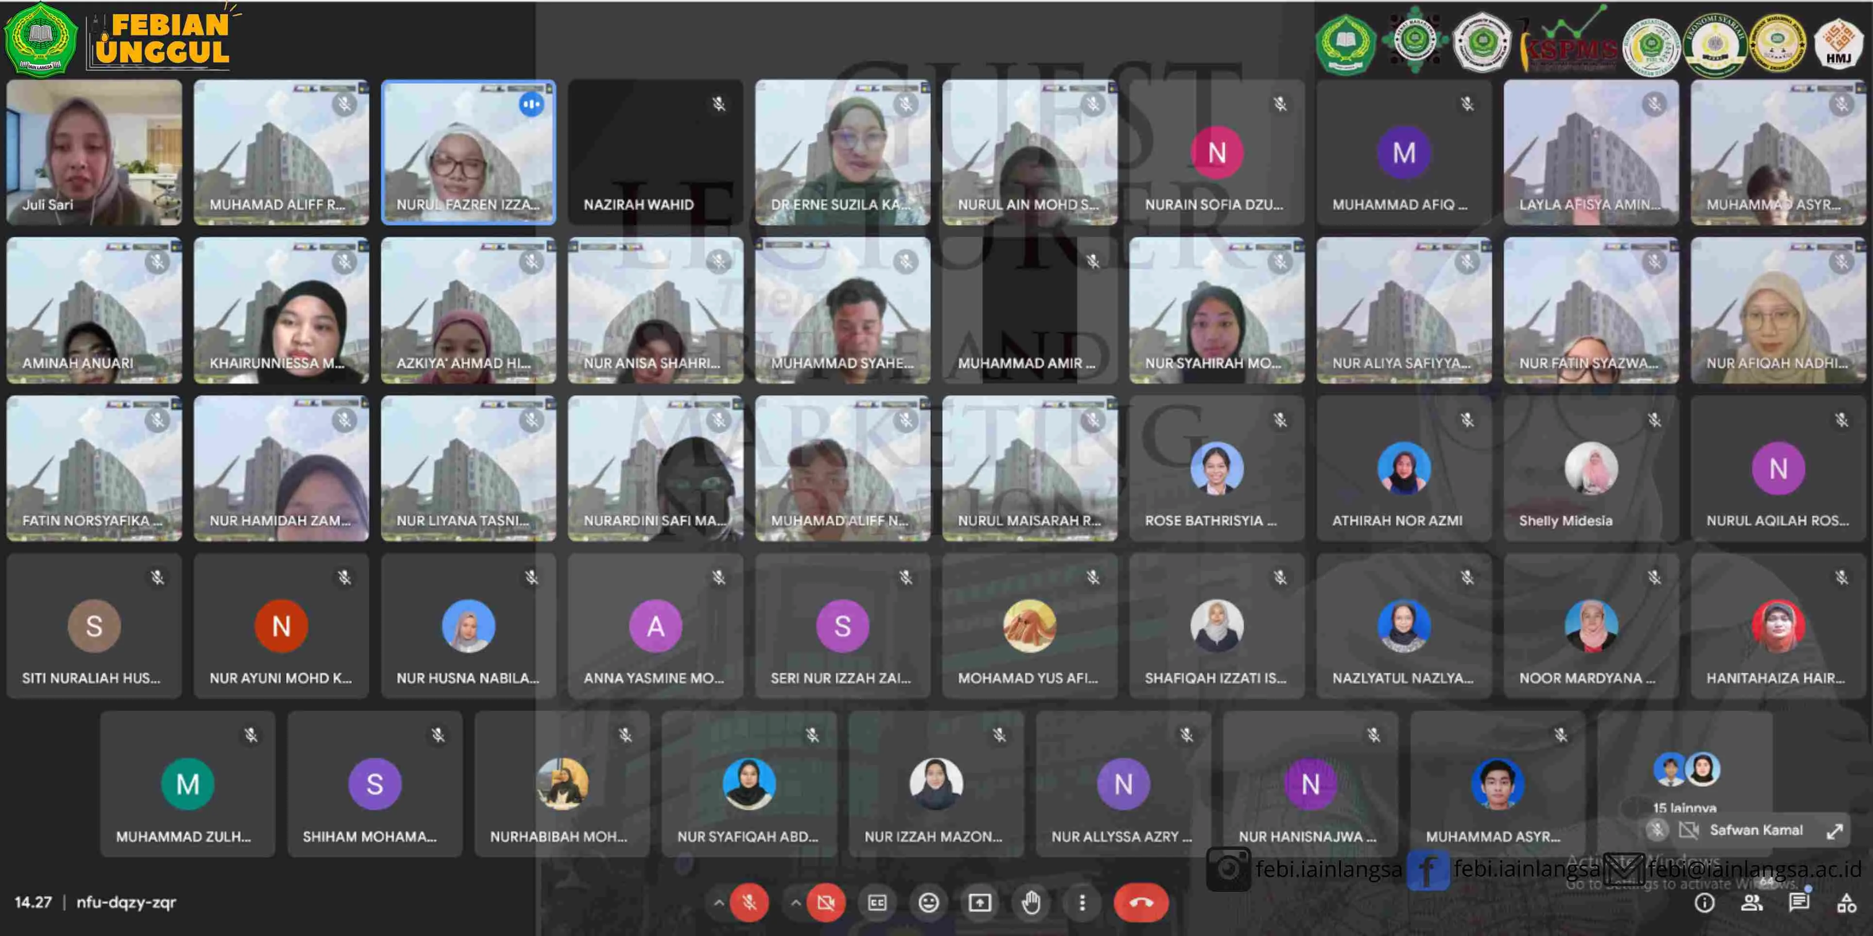Screen dimensions: 1873x936
Task: Open the more options menu
Action: pyautogui.click(x=1082, y=903)
